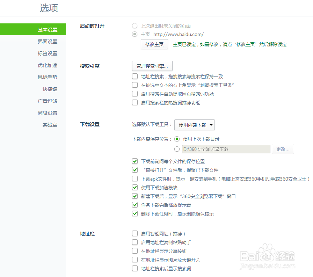Viewport: 313px width, 277px height.
Task: Enable 搜索栏的热搜词推荐功能 checkbox
Action: point(135,103)
